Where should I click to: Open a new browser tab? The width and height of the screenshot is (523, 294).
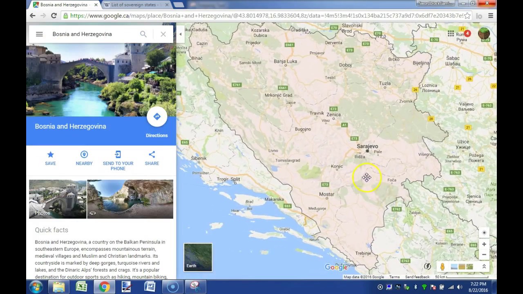(179, 5)
